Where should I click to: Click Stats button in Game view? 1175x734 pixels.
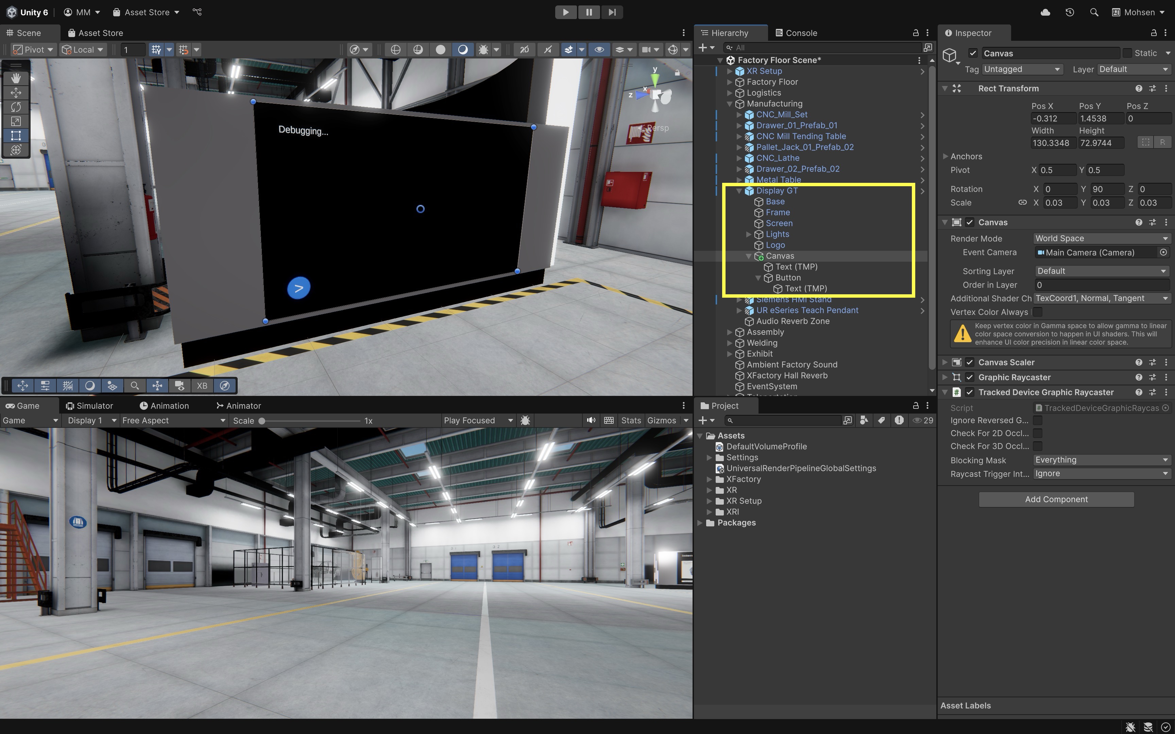click(631, 420)
